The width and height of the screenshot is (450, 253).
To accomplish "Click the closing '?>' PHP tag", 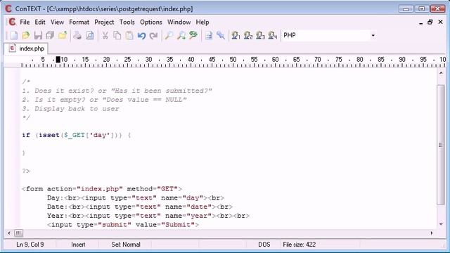I will tap(26, 171).
